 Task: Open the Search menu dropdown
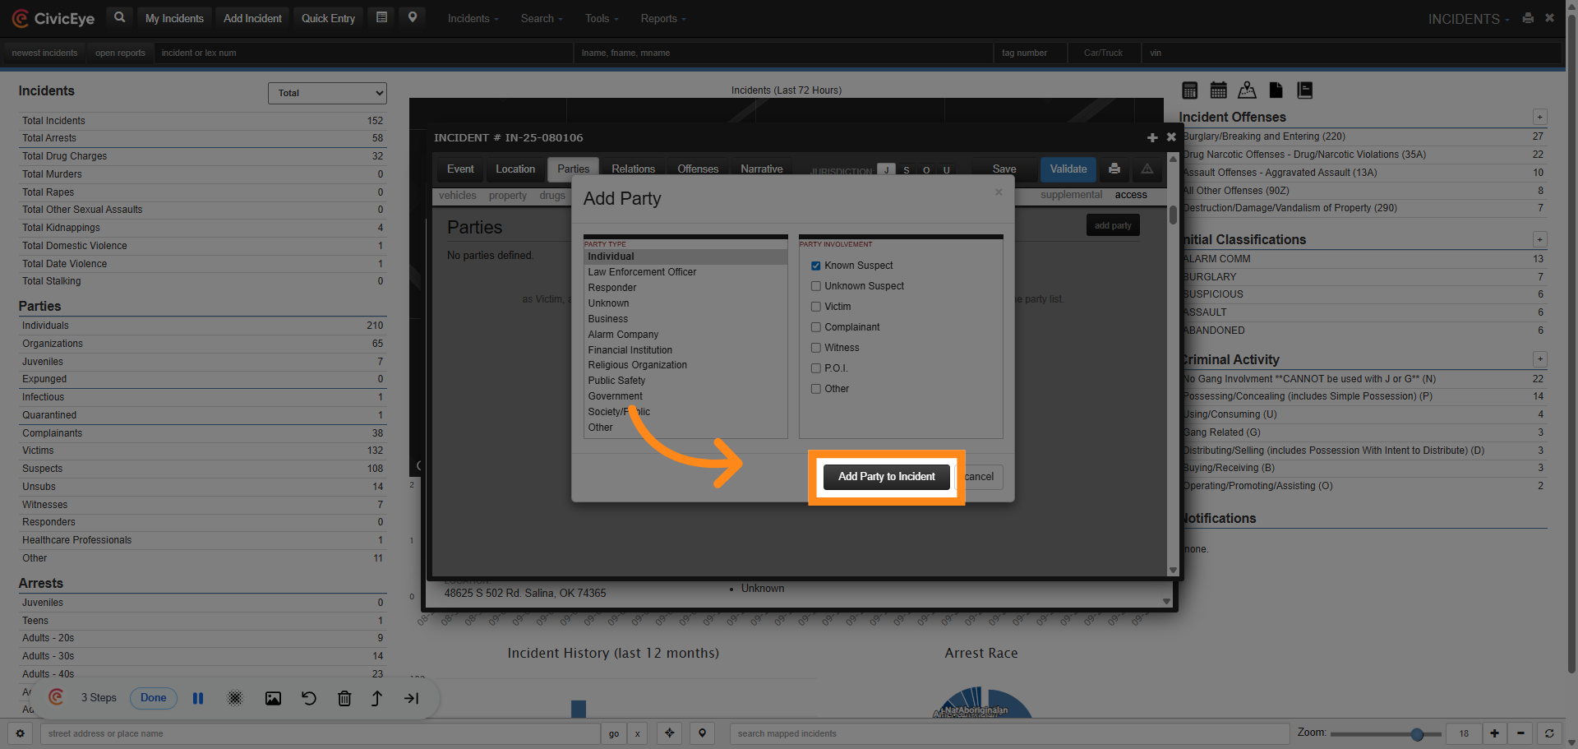click(542, 18)
